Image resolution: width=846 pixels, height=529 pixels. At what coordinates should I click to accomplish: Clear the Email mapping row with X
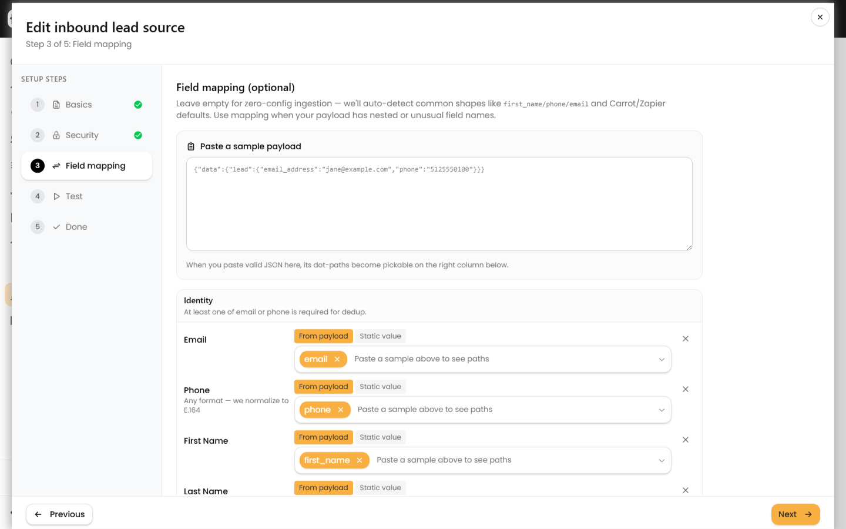pyautogui.click(x=686, y=339)
